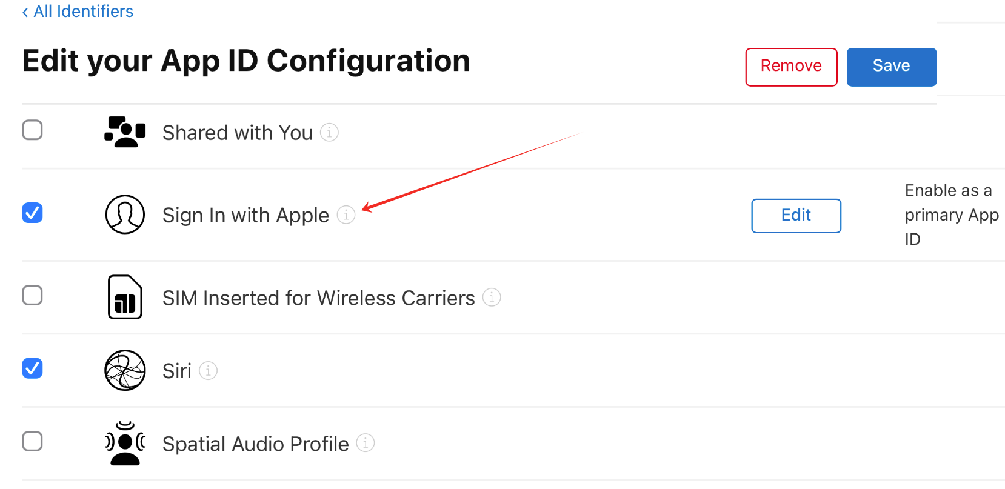Image resolution: width=1005 pixels, height=489 pixels.
Task: Check the Spatial Audio Profile box
Action: pos(32,441)
